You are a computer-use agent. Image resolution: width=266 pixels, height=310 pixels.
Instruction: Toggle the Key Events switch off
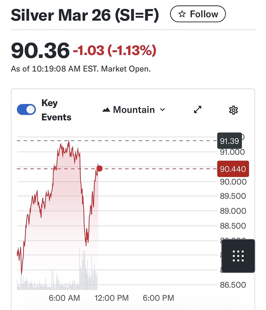26,110
